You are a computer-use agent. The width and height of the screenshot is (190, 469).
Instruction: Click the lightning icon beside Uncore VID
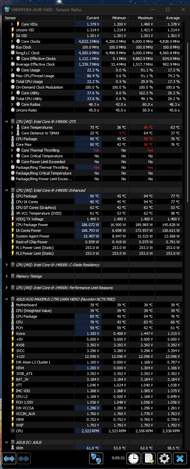click(13, 30)
